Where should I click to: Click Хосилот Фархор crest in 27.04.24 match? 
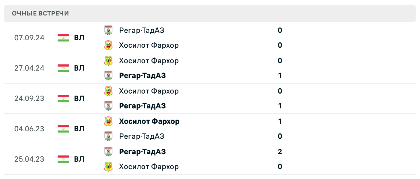point(108,61)
